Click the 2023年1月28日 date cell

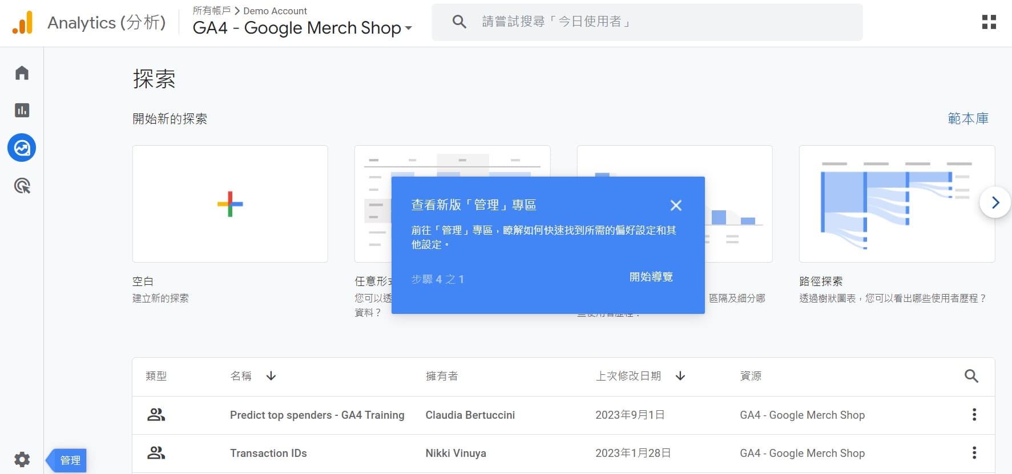[633, 453]
